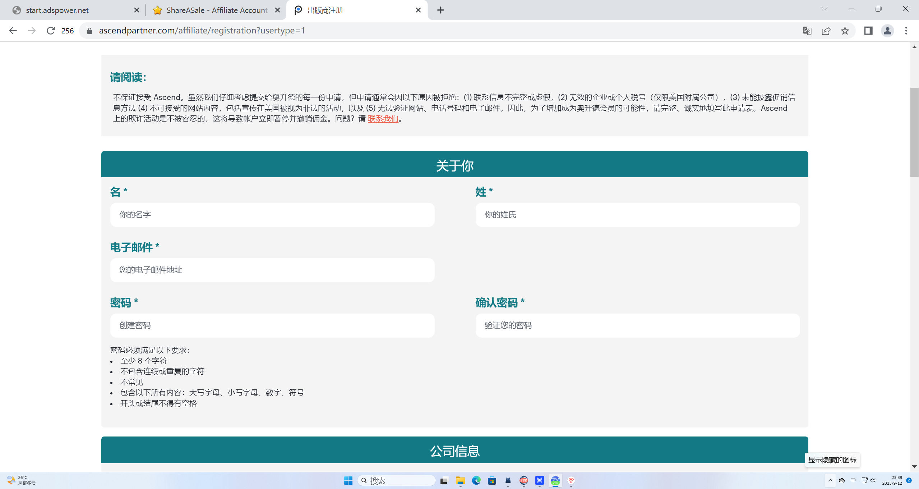
Task: Open the Chrome profile avatar
Action: [x=887, y=31]
